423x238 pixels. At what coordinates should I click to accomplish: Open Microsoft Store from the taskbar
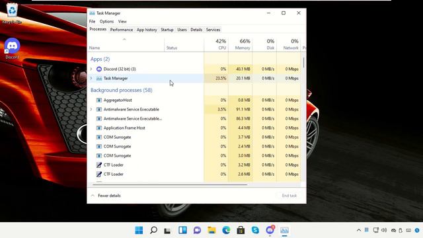pos(241,230)
